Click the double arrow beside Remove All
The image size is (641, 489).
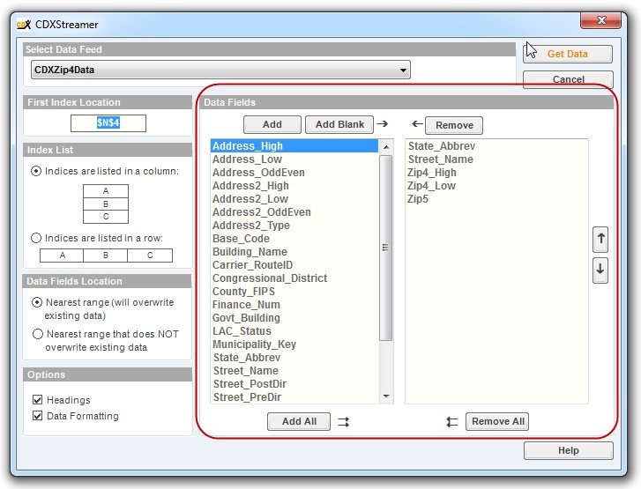[x=451, y=421]
